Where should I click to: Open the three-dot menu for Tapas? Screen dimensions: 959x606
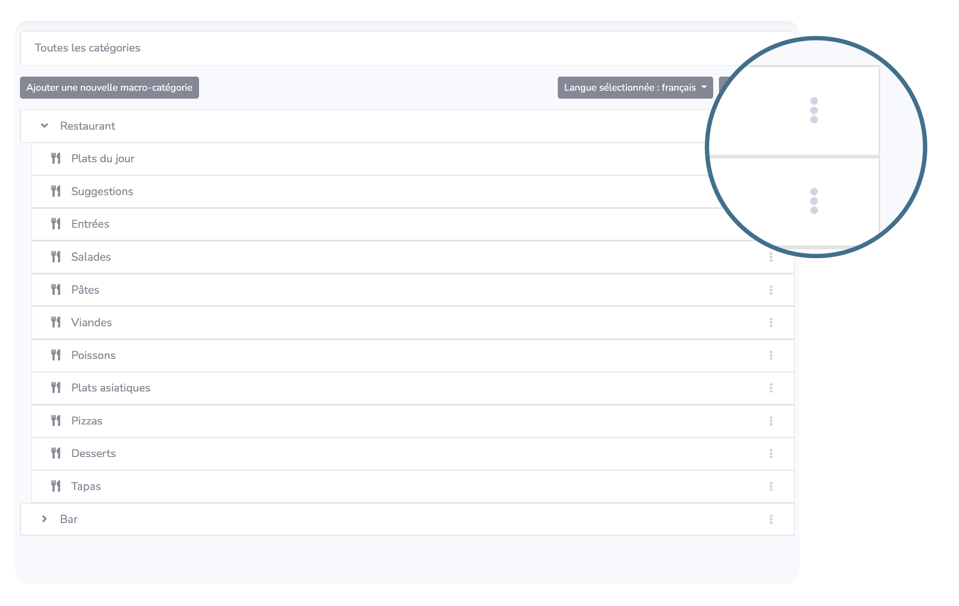[770, 486]
